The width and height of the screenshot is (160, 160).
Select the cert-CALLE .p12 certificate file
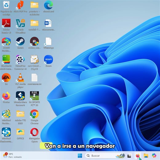click(34, 59)
